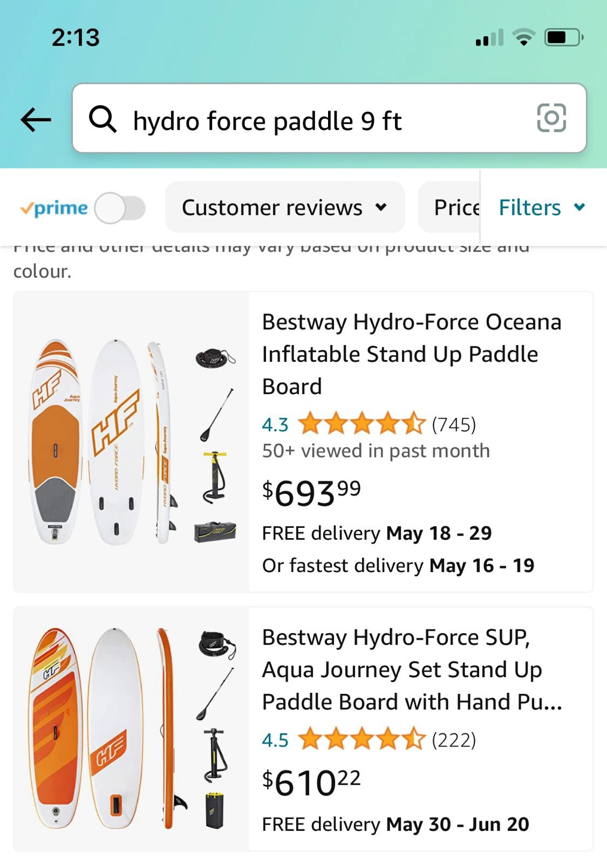Open the Aqua Journey board thumbnail
This screenshot has width=607, height=860.
click(x=131, y=729)
